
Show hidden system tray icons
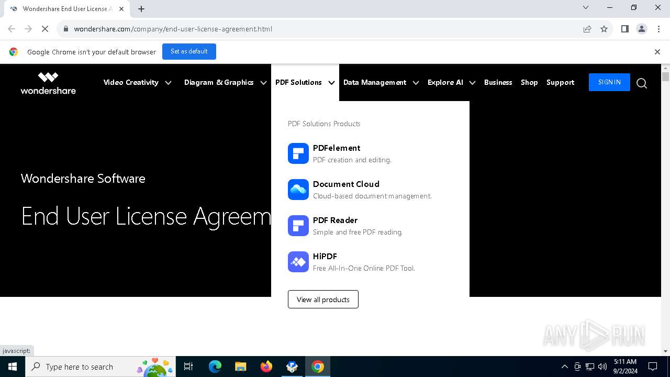pyautogui.click(x=564, y=367)
